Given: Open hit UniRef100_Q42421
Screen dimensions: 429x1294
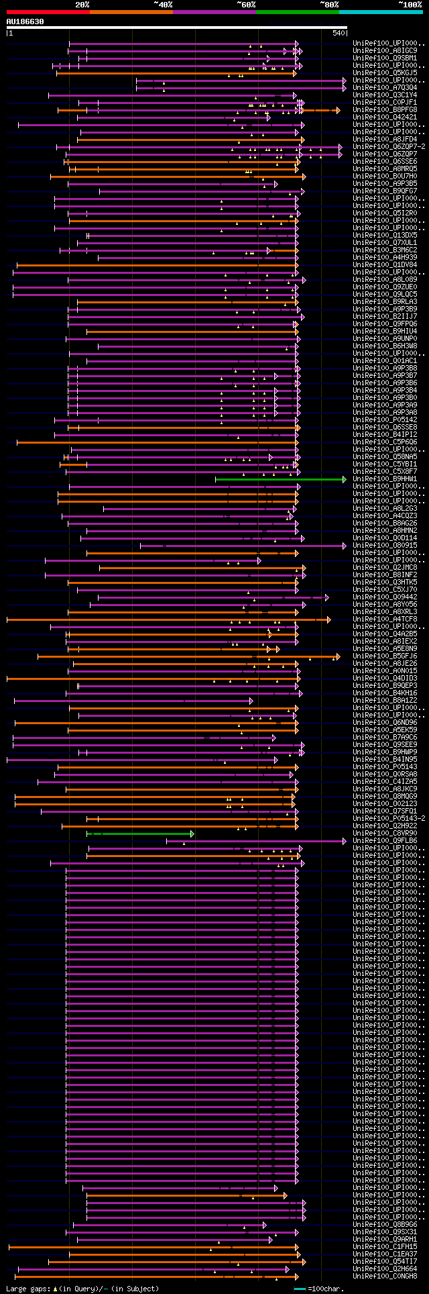Looking at the screenshot, I should pyautogui.click(x=385, y=117).
